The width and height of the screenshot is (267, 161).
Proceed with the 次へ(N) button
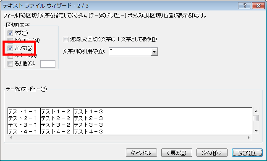(x=212, y=153)
